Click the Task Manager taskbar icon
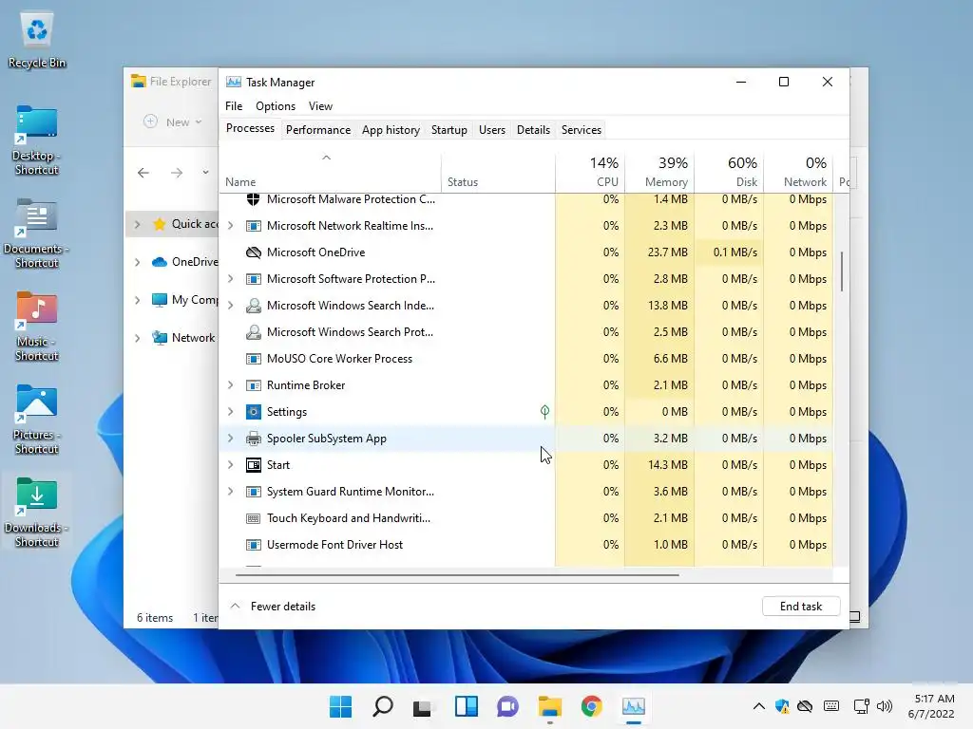The image size is (973, 729). (634, 706)
